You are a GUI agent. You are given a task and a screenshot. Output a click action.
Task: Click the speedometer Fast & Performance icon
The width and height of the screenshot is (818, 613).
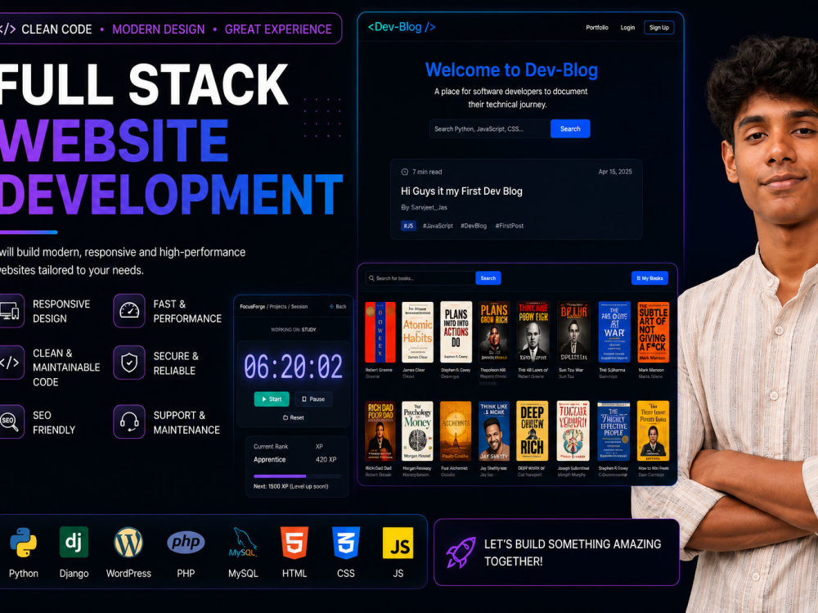(129, 311)
